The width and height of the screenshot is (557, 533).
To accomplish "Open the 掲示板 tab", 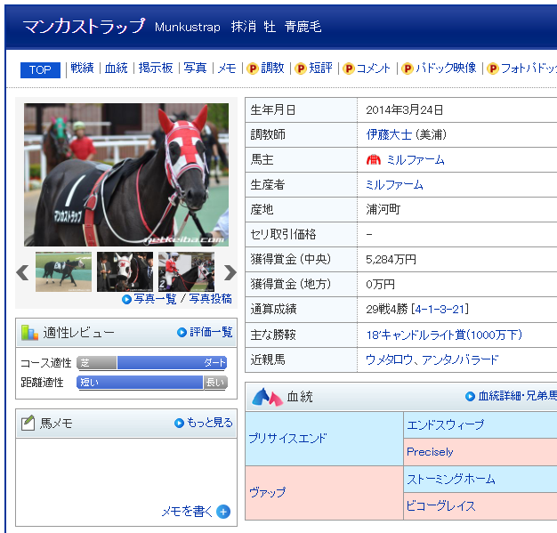I will point(156,69).
